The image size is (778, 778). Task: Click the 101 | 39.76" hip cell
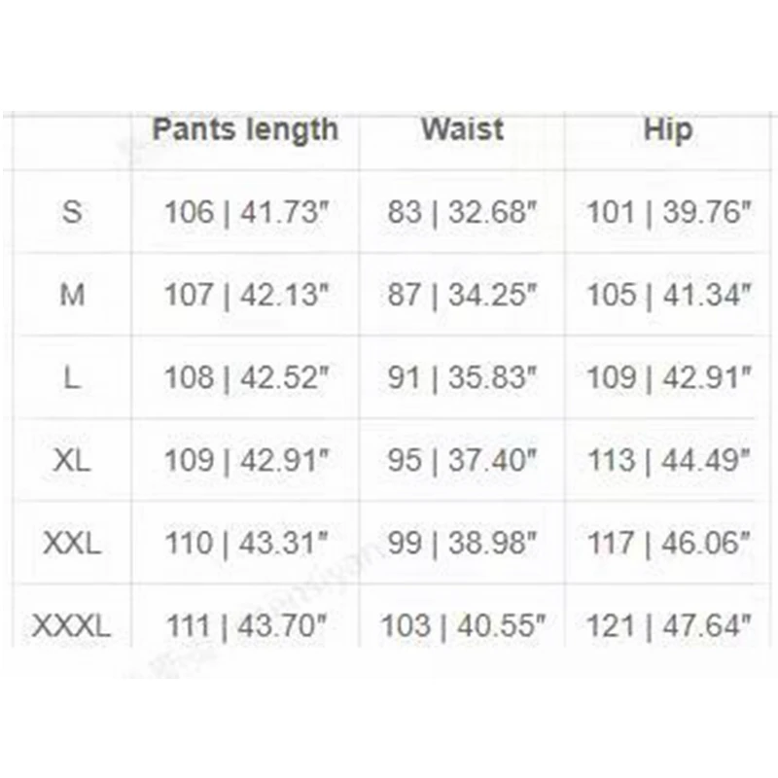tap(669, 212)
